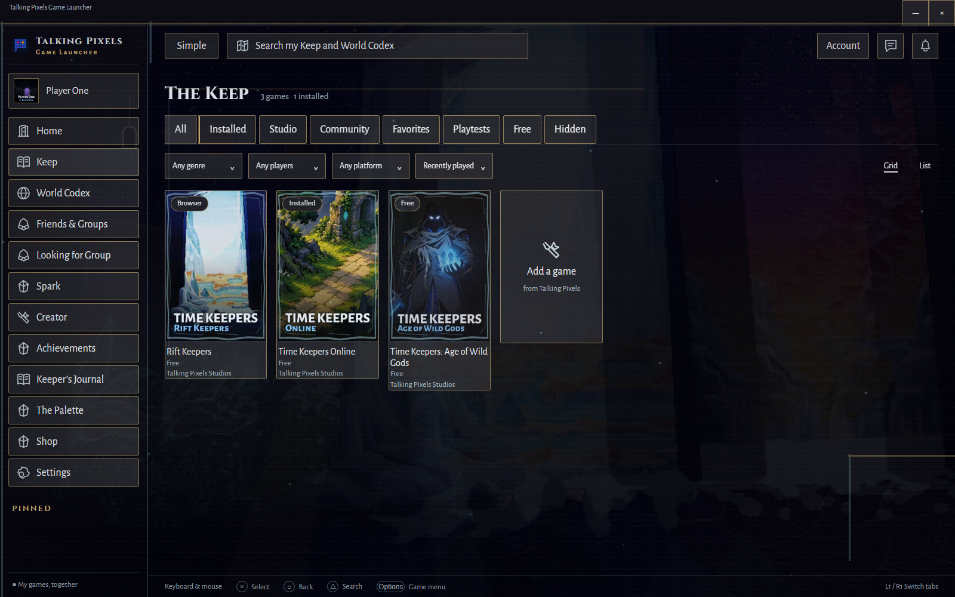Click the Keeper's Journal book icon

tap(24, 379)
